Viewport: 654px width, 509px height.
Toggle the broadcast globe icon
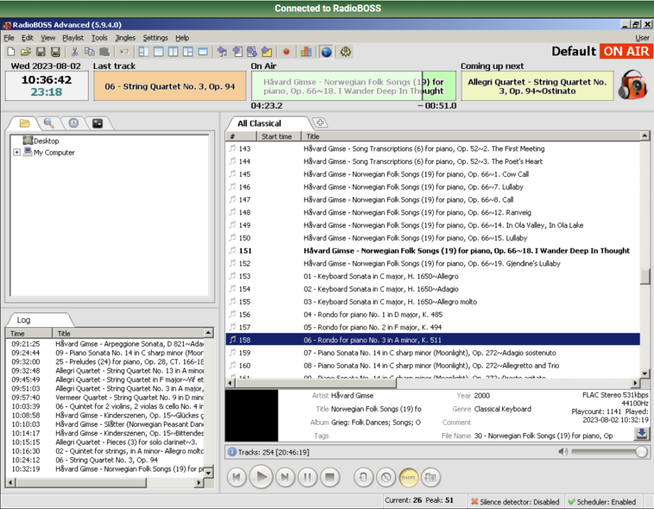tap(326, 52)
